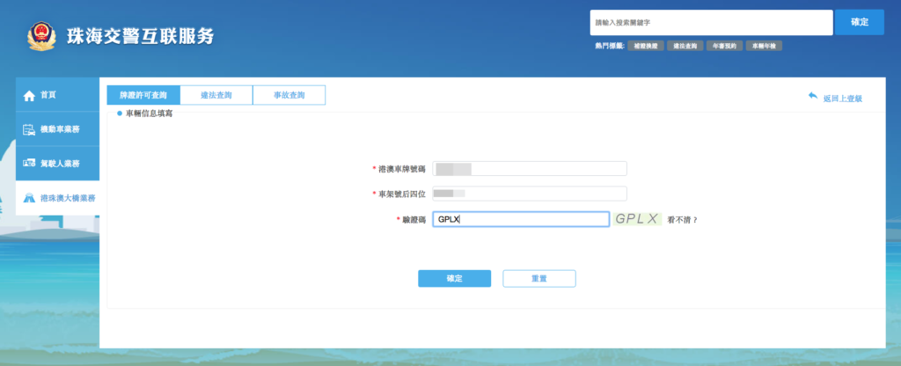
Task: Click the back arrow icon near 返回上壹級
Action: click(x=812, y=96)
